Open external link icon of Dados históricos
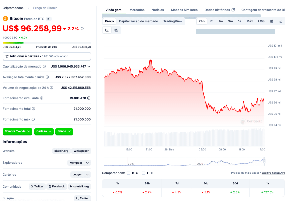The width and height of the screenshot is (290, 201). tap(233, 10)
